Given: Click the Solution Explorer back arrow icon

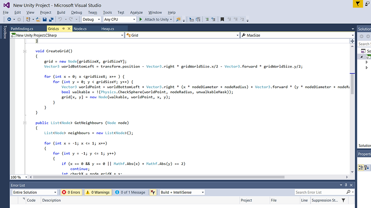Looking at the screenshot, I should tap(362, 36).
